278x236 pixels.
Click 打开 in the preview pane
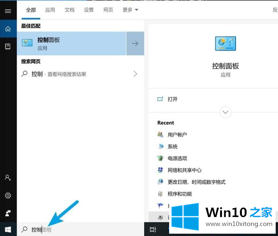[x=172, y=99]
